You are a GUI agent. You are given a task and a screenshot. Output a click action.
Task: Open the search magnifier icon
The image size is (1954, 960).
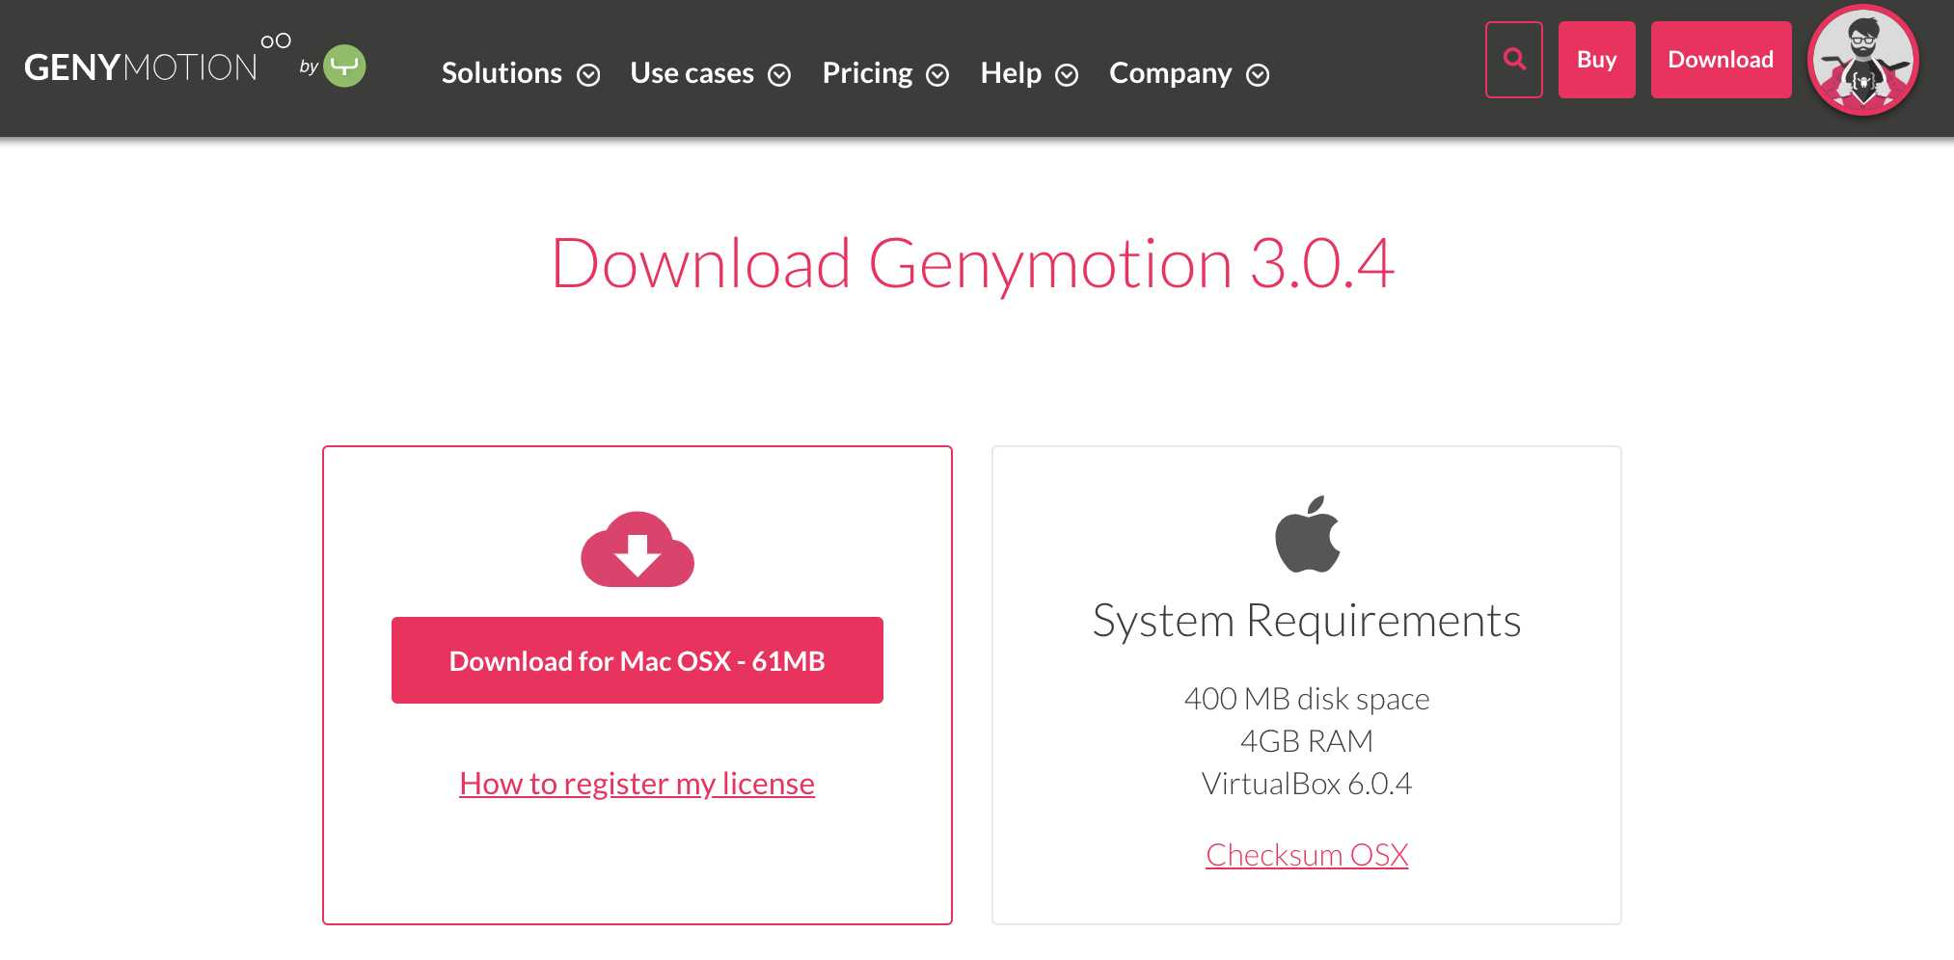tap(1514, 60)
